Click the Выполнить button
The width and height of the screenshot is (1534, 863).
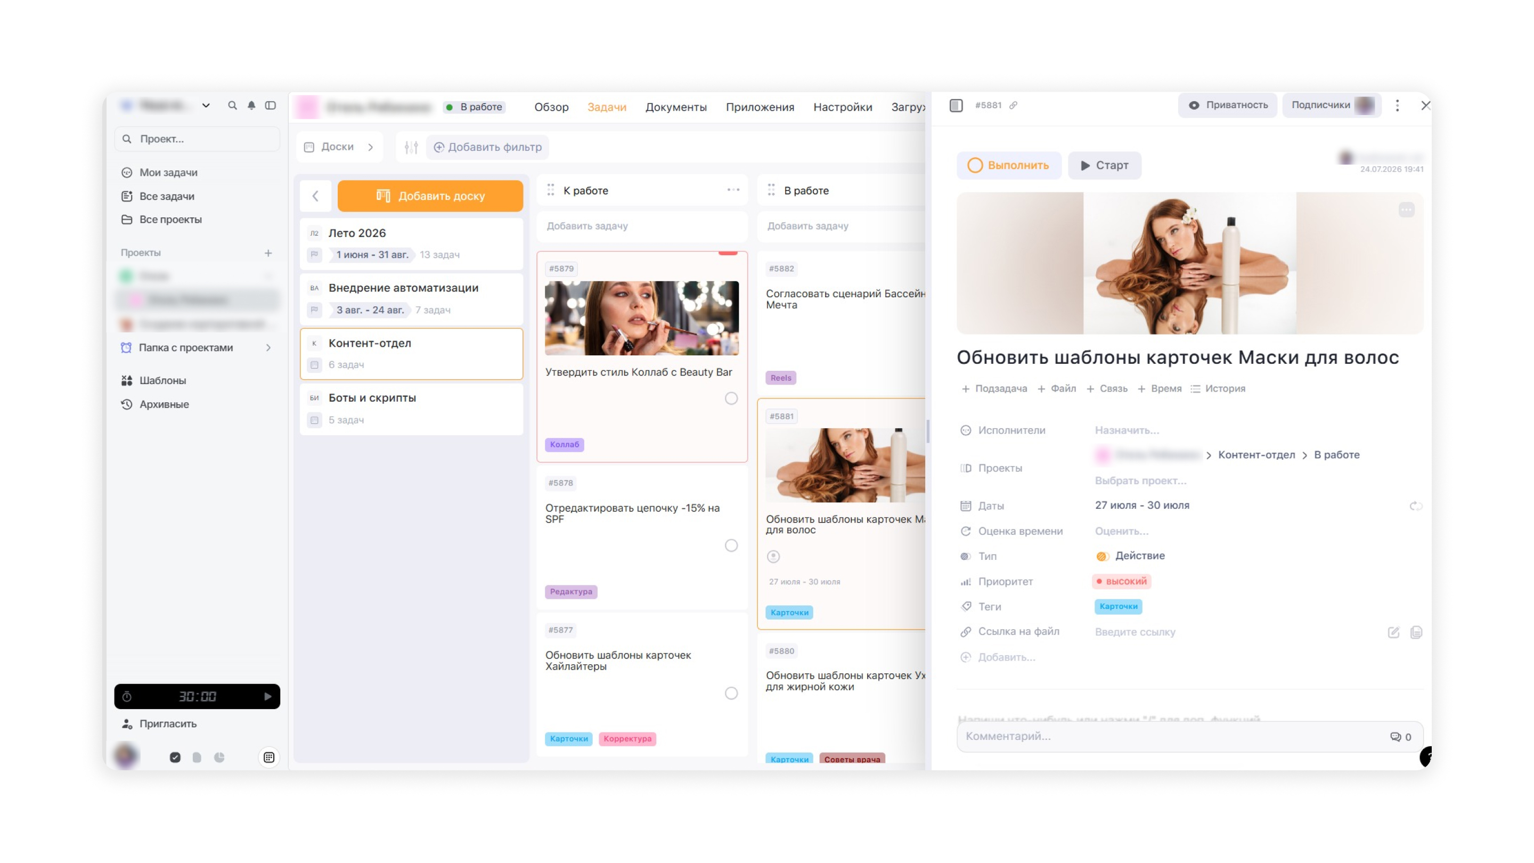click(1009, 166)
